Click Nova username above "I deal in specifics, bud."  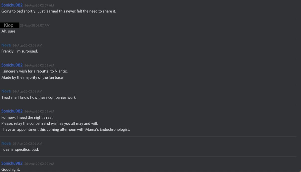(6, 143)
